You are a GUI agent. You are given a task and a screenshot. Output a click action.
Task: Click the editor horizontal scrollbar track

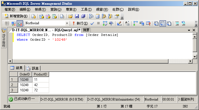pos(178,61)
